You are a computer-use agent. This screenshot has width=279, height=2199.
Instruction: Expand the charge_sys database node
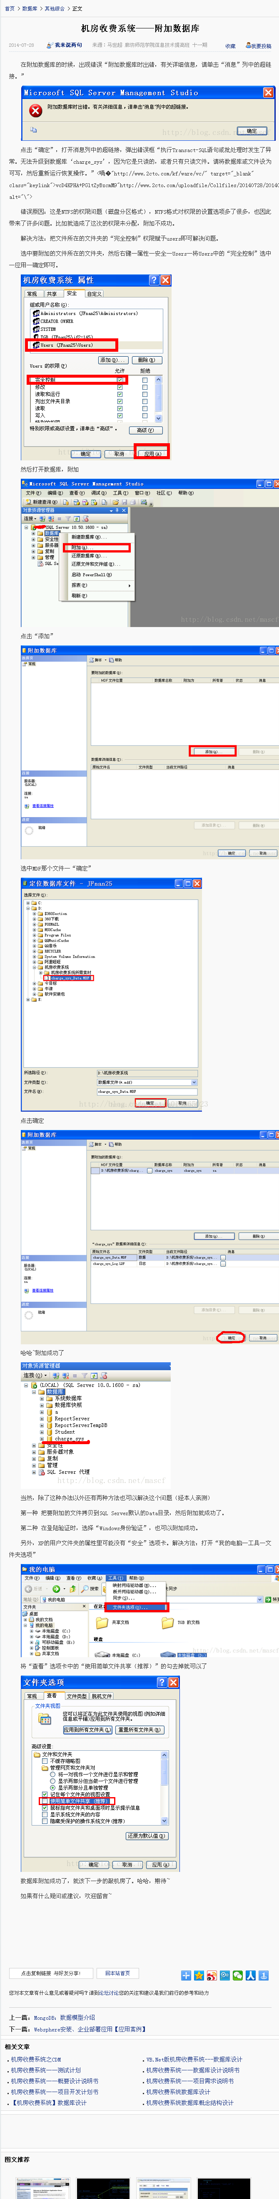(x=42, y=1438)
